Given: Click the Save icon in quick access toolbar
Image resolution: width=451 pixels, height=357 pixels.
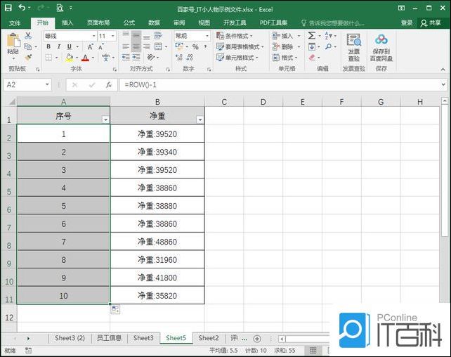Looking at the screenshot, I should 8,8.
